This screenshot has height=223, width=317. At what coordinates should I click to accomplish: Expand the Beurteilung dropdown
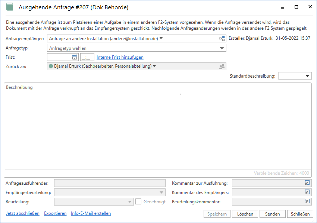tap(94, 202)
